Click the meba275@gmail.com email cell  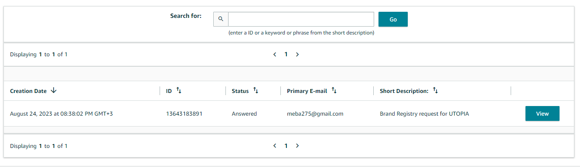click(315, 114)
